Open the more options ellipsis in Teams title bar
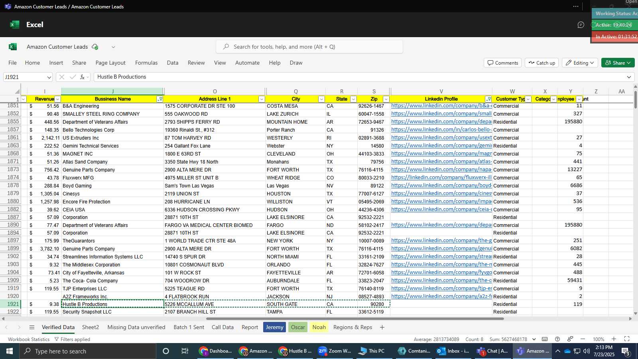This screenshot has height=359, width=638. point(576,6)
